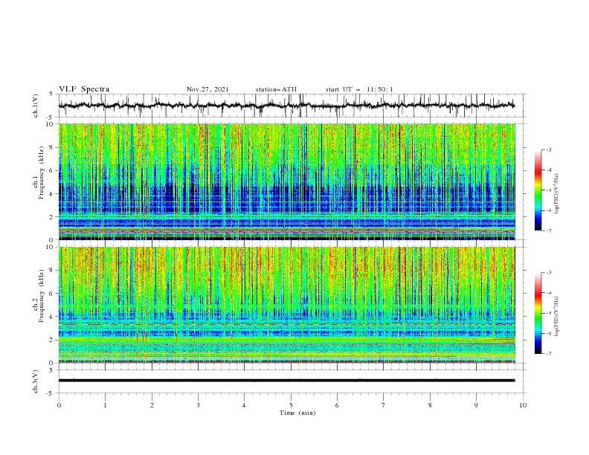589x455 pixels.
Task: Click the time axis tick label '2'
Action: [152, 405]
